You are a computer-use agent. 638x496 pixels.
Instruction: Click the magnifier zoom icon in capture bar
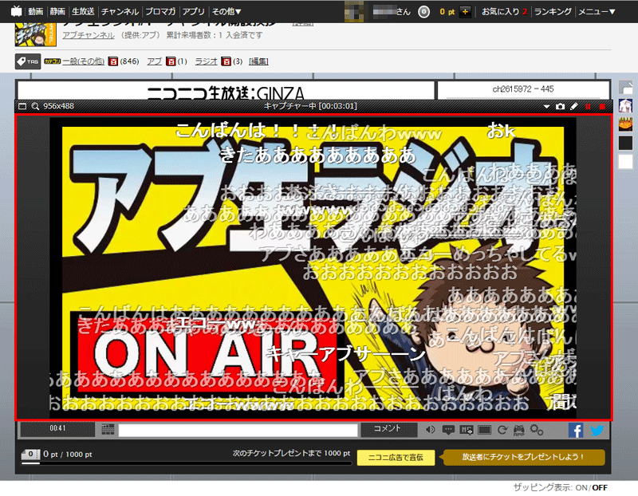tap(35, 106)
